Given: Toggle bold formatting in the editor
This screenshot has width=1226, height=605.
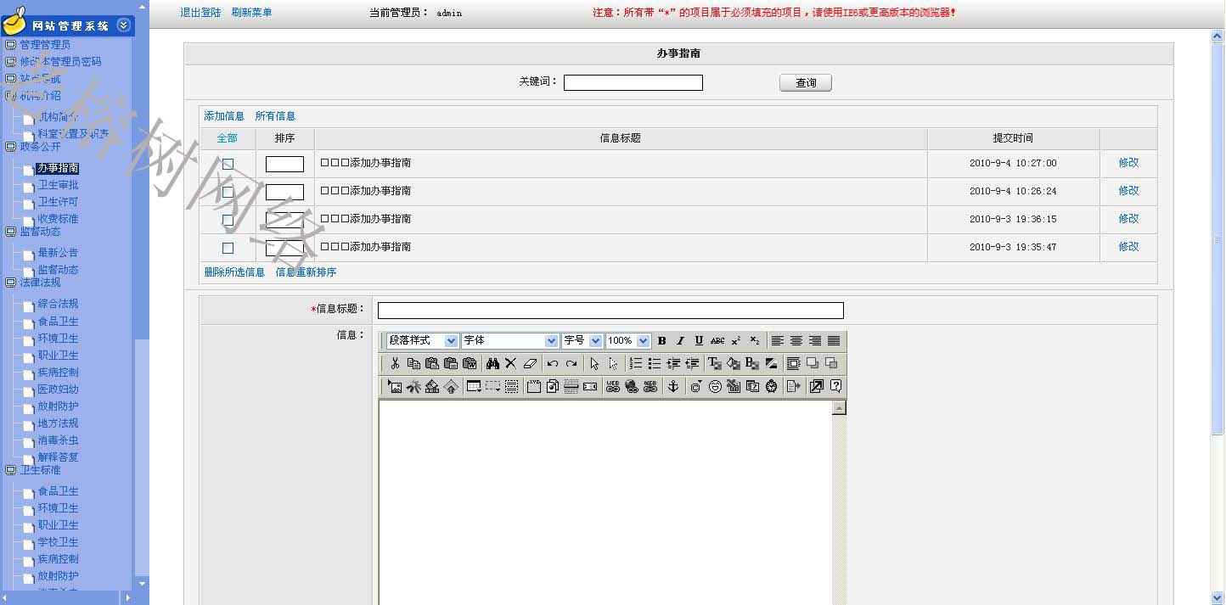Looking at the screenshot, I should (x=662, y=341).
